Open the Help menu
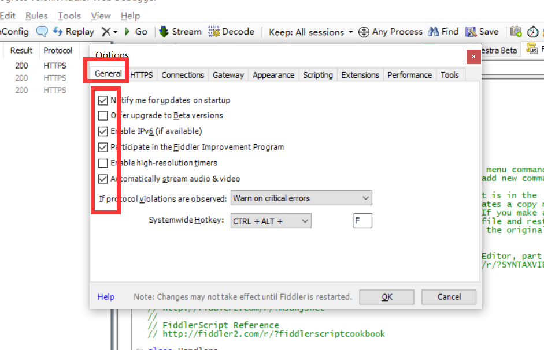The height and width of the screenshot is (350, 544). pos(131,16)
